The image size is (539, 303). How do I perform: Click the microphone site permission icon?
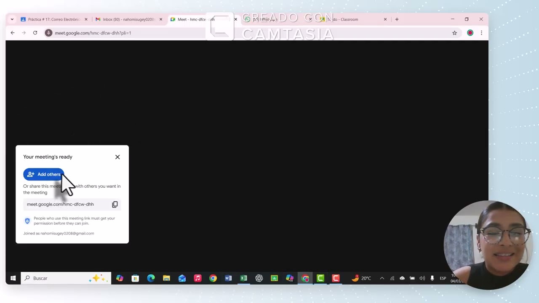coord(48,33)
